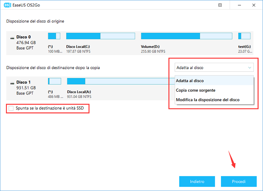Click the 476.94 GB size text

(26, 43)
